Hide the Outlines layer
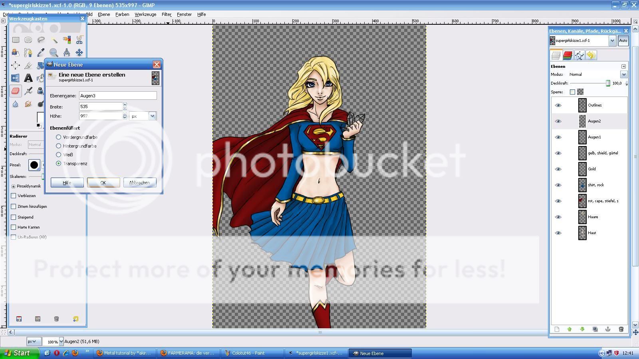 point(558,105)
